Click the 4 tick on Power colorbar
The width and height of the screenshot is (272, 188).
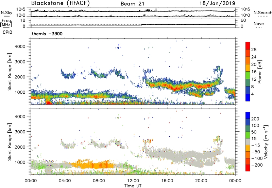pyautogui.click(x=252, y=94)
